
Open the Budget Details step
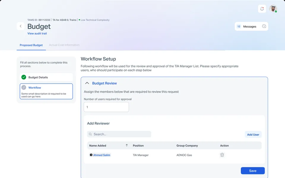click(x=46, y=77)
